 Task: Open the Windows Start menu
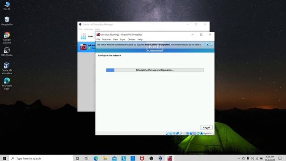click(x=4, y=158)
